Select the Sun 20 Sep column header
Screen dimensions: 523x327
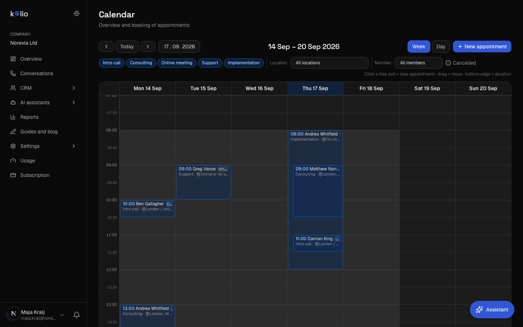(x=483, y=88)
